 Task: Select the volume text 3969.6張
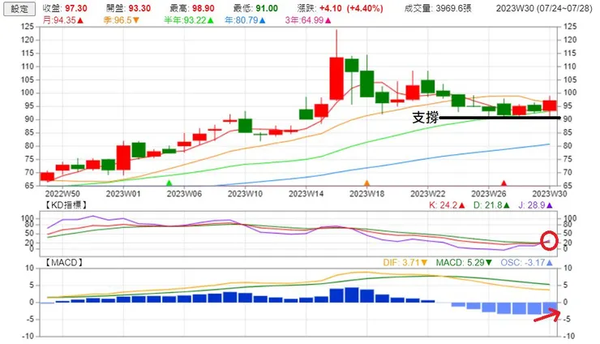click(x=453, y=8)
